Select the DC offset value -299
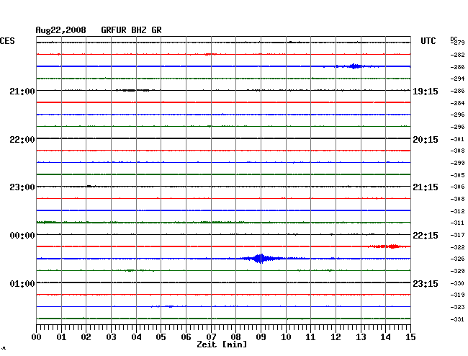This screenshot has width=468, height=356. (457, 163)
